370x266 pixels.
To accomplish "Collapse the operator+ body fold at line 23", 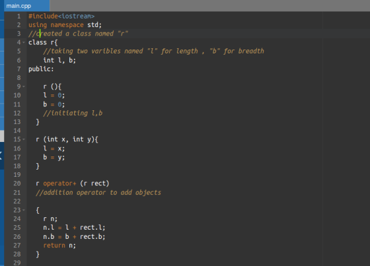I will (24, 210).
